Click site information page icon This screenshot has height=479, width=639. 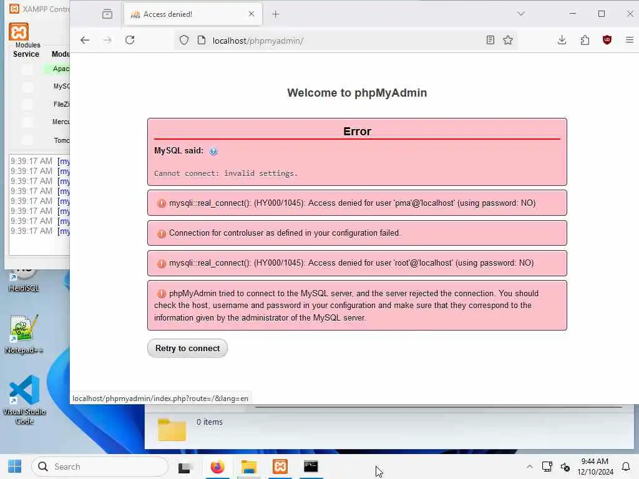pos(202,41)
